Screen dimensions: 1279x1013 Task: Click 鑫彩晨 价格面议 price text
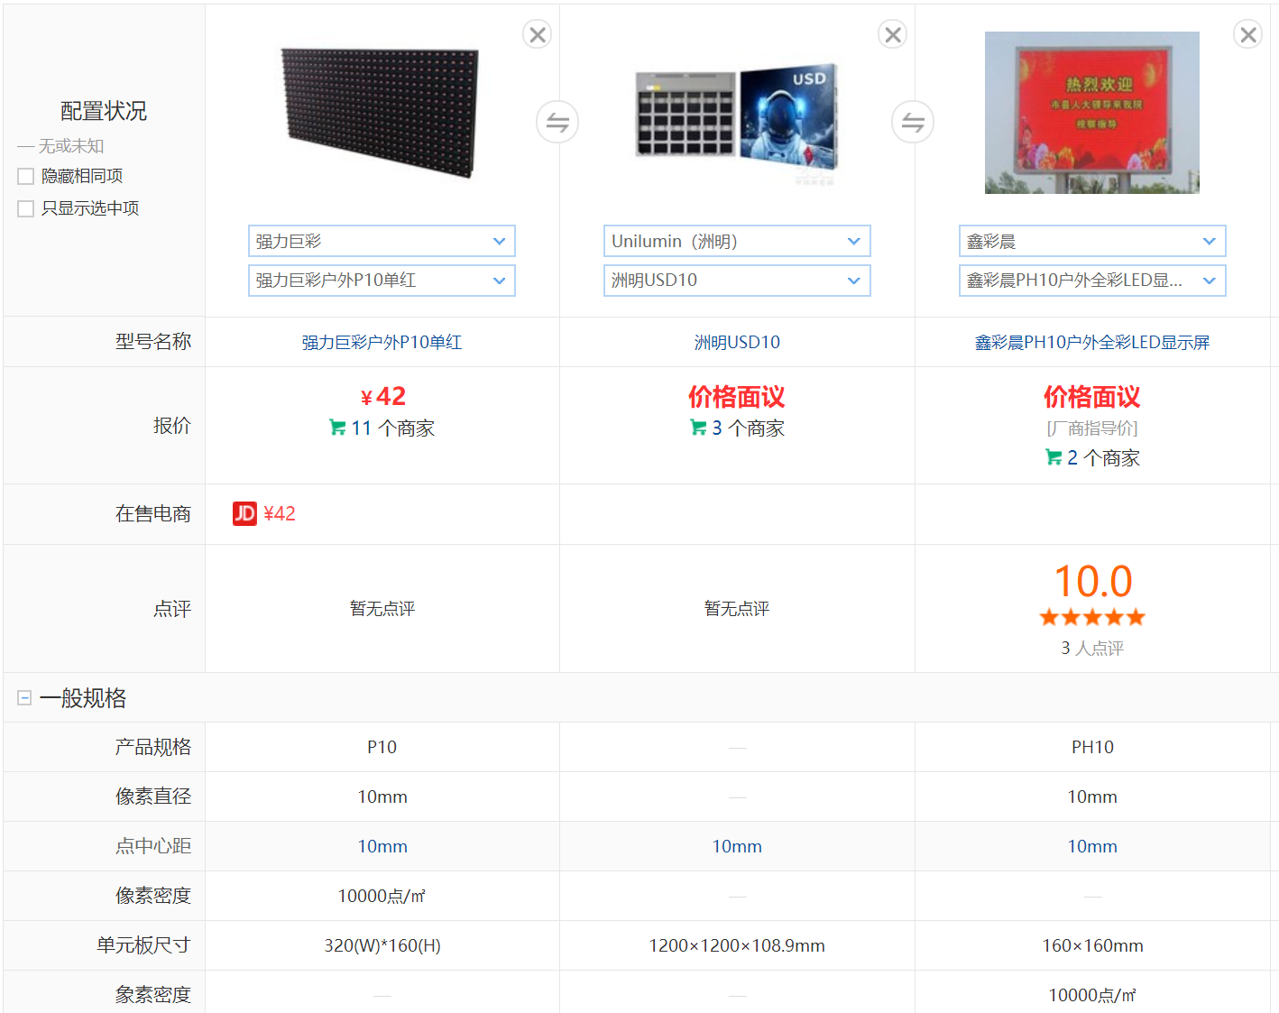pos(1092,397)
